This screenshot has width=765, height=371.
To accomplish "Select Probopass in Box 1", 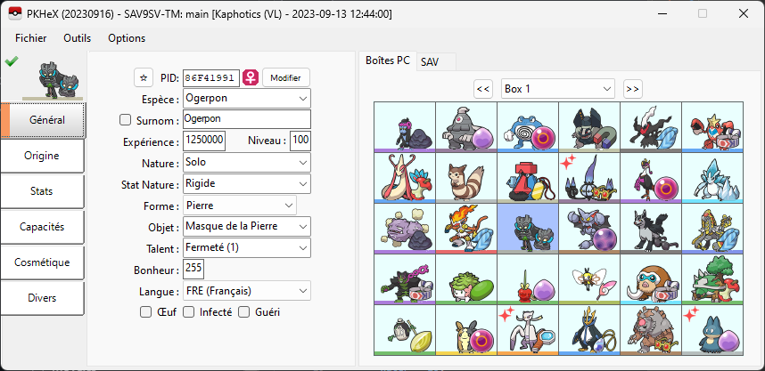I will [x=528, y=178].
